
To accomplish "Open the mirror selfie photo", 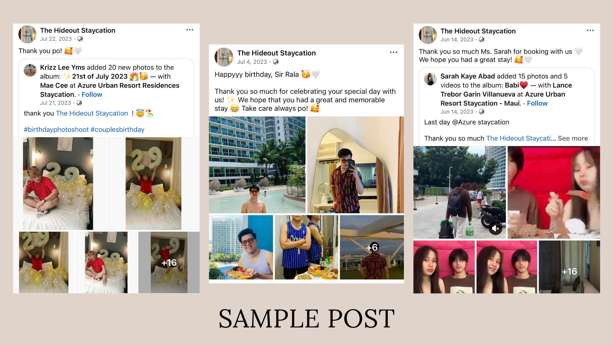I will [x=355, y=165].
